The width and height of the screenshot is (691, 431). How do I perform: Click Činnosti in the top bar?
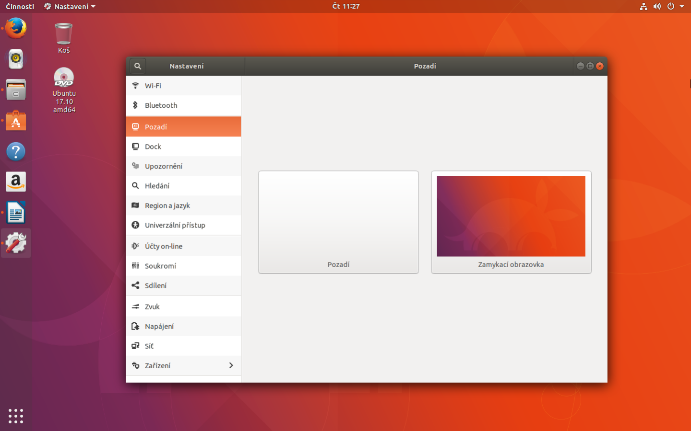pyautogui.click(x=20, y=6)
